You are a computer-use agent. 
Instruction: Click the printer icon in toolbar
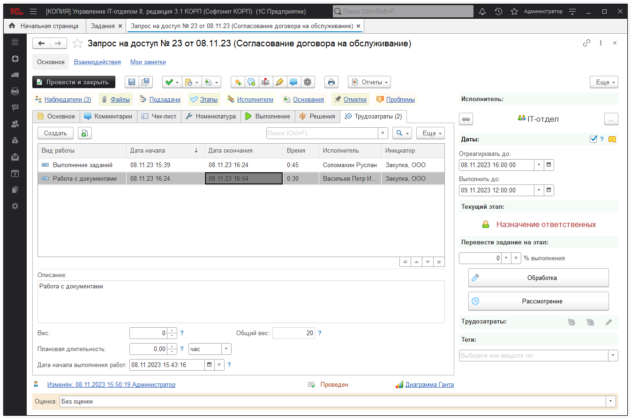(x=331, y=82)
